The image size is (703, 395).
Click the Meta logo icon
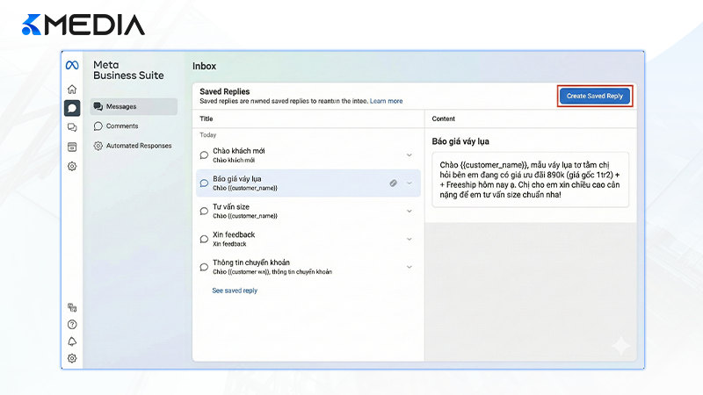point(72,65)
